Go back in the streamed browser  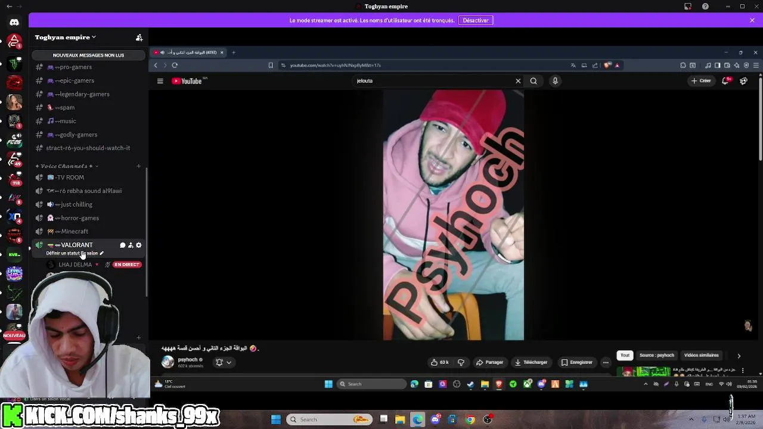click(156, 65)
